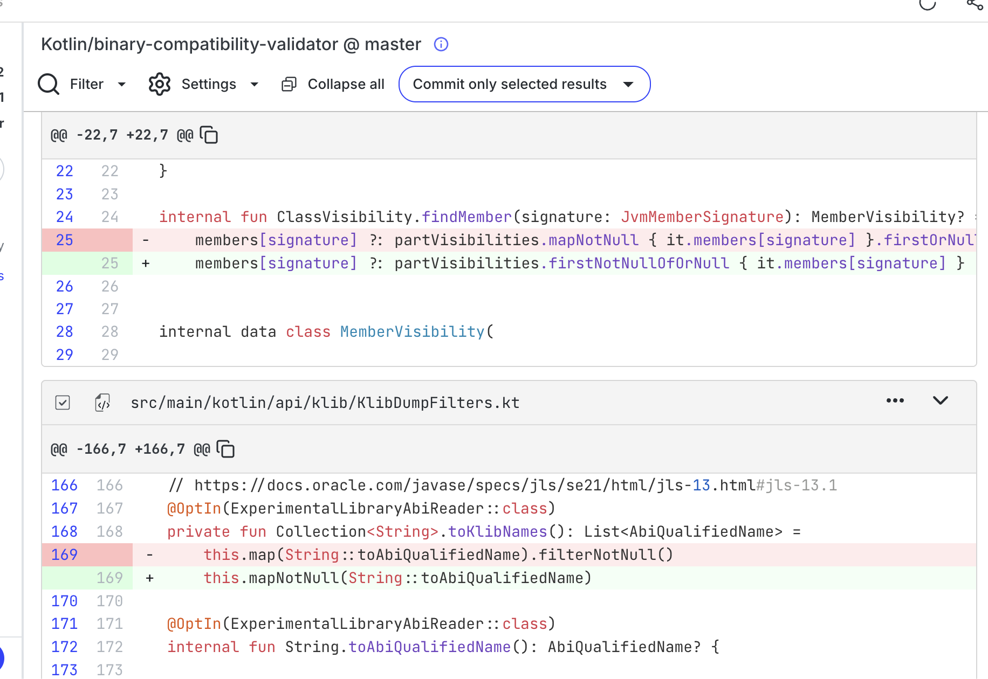
Task: Expand the Settings dropdown arrow
Action: [x=255, y=84]
